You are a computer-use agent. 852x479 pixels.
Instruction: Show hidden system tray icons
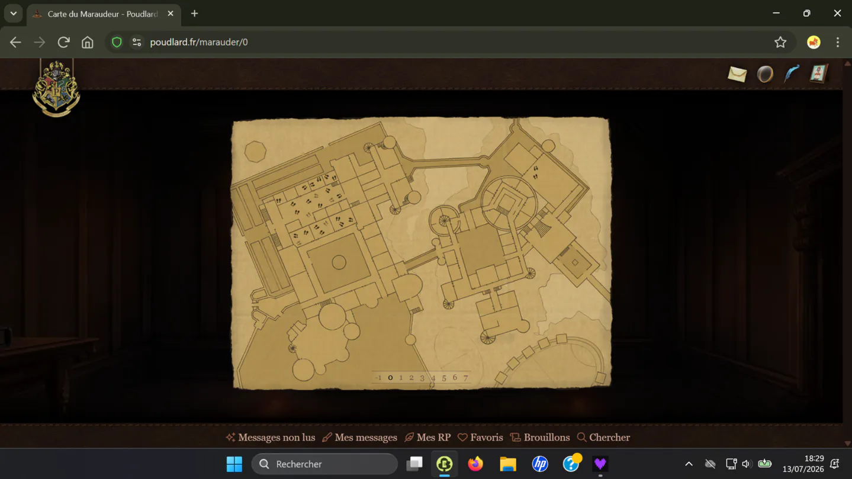689,464
